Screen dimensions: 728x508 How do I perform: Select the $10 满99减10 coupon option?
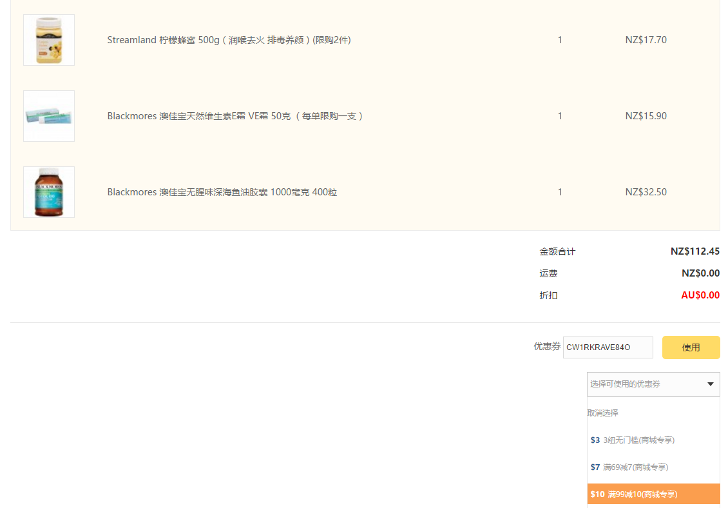pos(653,494)
